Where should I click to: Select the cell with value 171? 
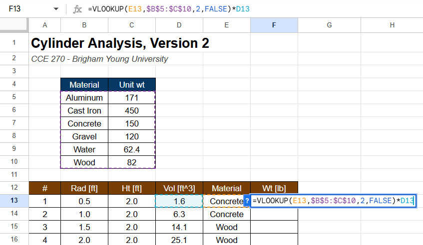pyautogui.click(x=132, y=98)
